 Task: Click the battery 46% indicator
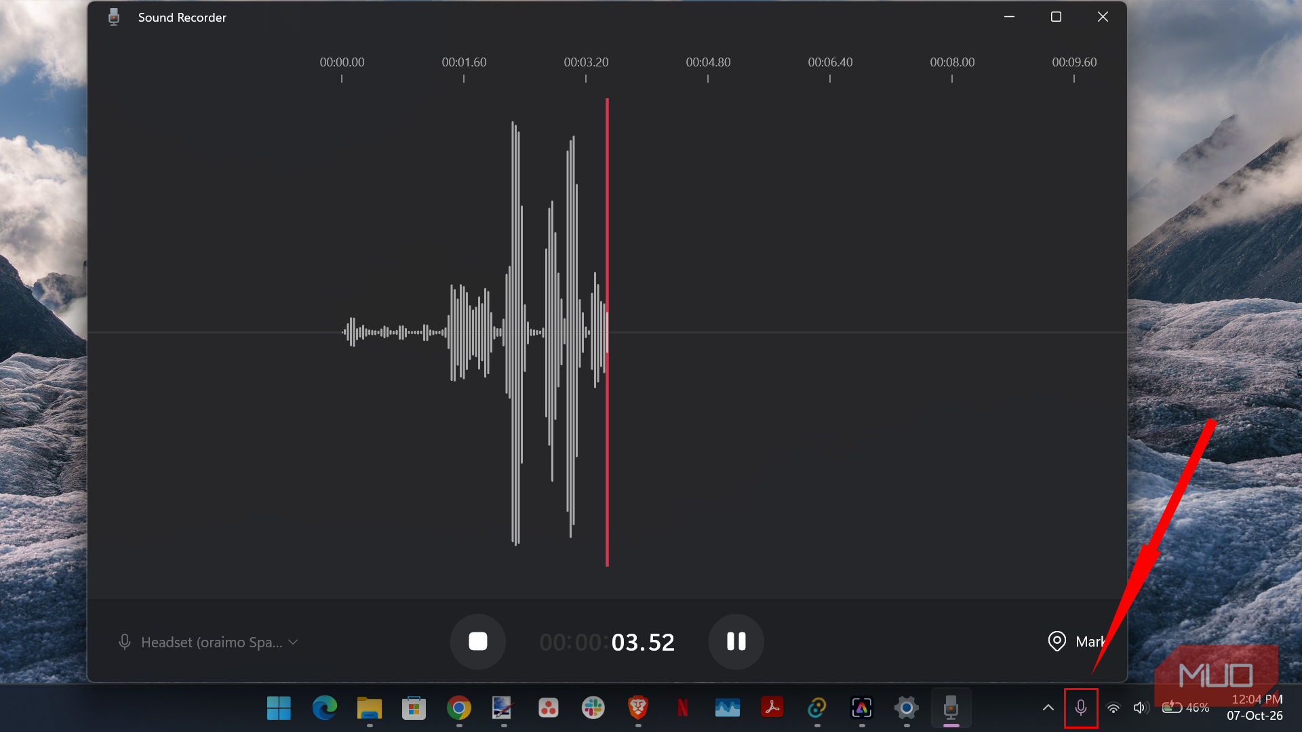click(1185, 708)
